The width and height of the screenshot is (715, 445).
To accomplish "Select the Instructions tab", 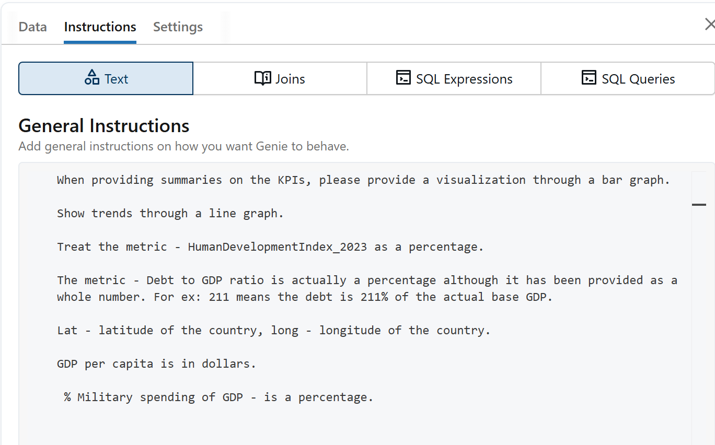I will [x=100, y=27].
